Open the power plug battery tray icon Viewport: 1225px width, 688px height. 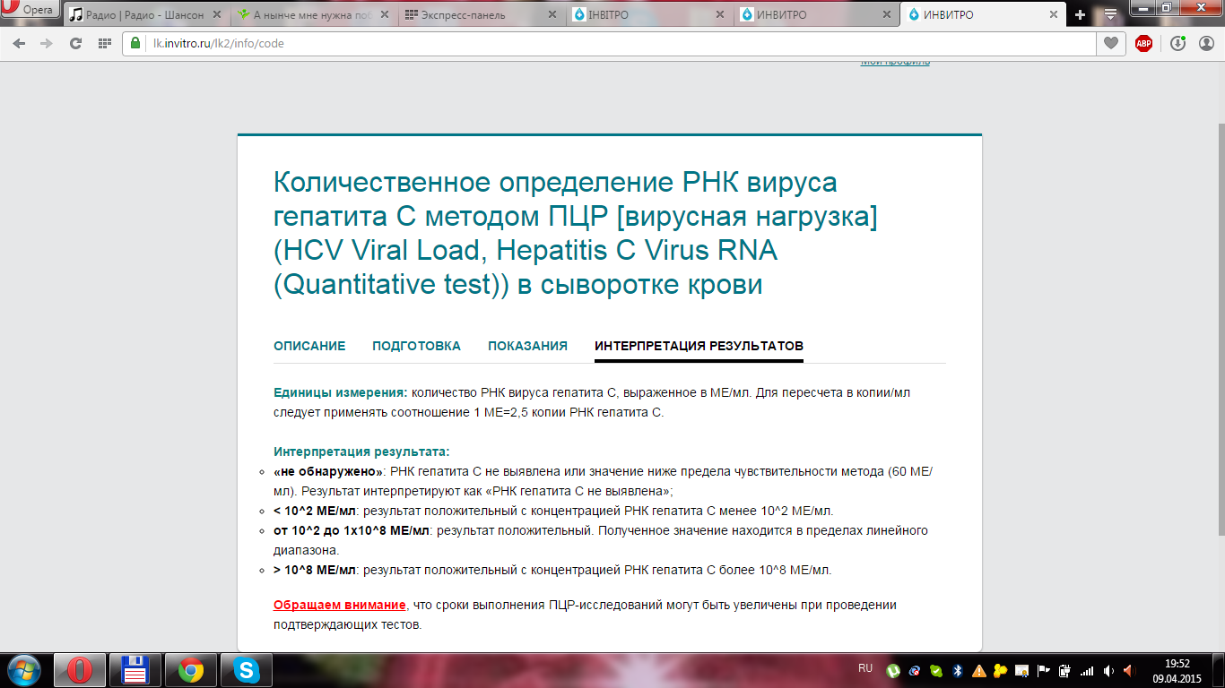(1064, 670)
